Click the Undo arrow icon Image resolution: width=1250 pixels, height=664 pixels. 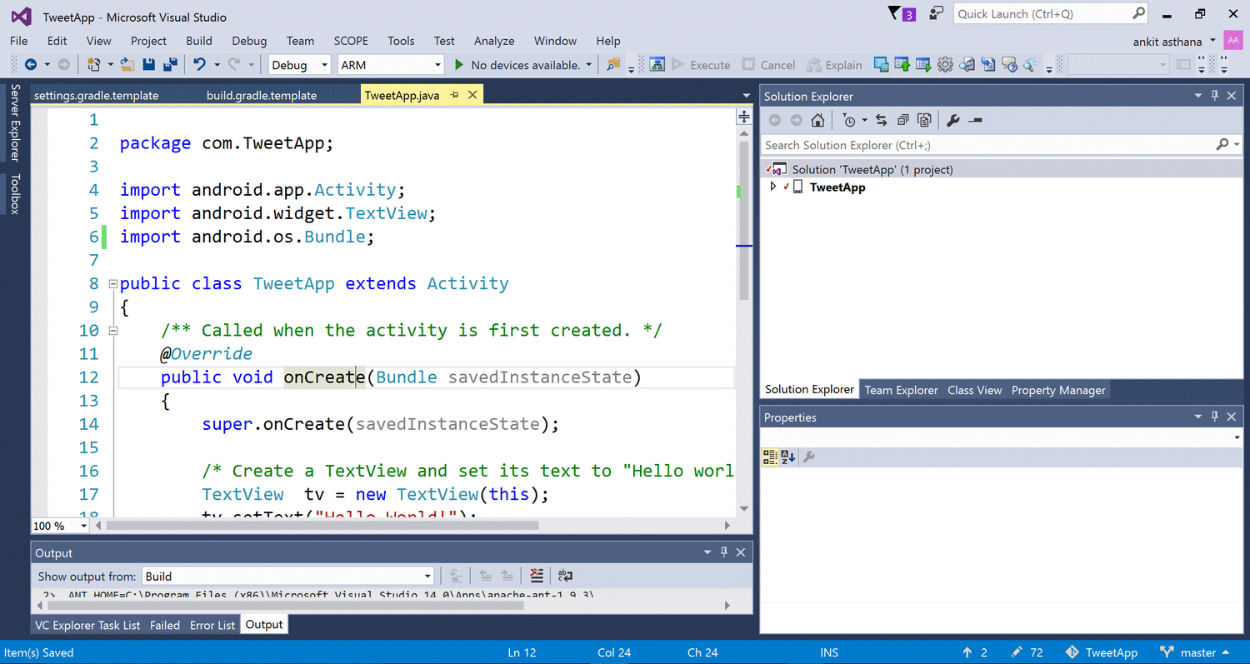(199, 64)
